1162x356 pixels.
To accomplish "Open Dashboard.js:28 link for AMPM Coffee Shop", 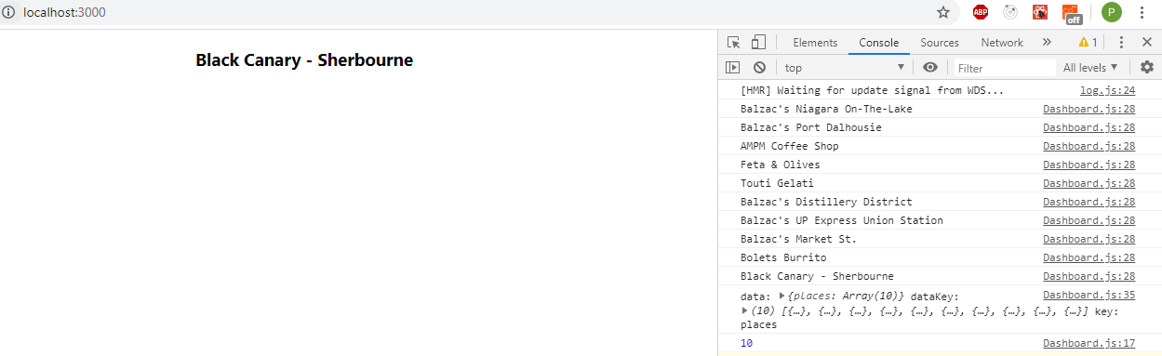I will tap(1089, 146).
